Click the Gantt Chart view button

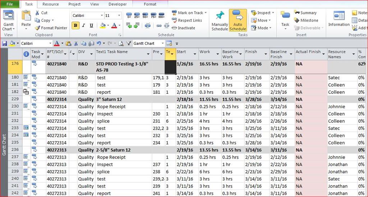[x=9, y=20]
